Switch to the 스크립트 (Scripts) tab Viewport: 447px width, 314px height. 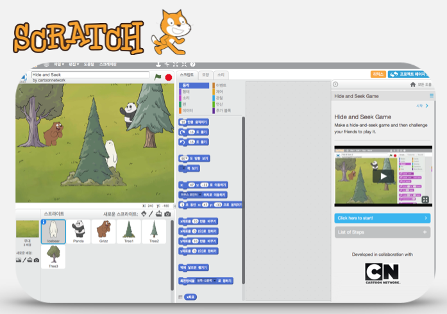187,75
